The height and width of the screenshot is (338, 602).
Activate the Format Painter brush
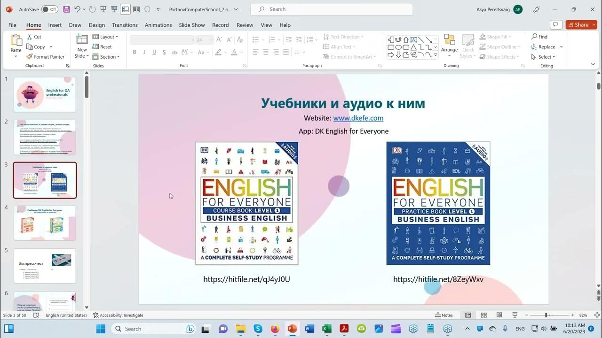45,57
